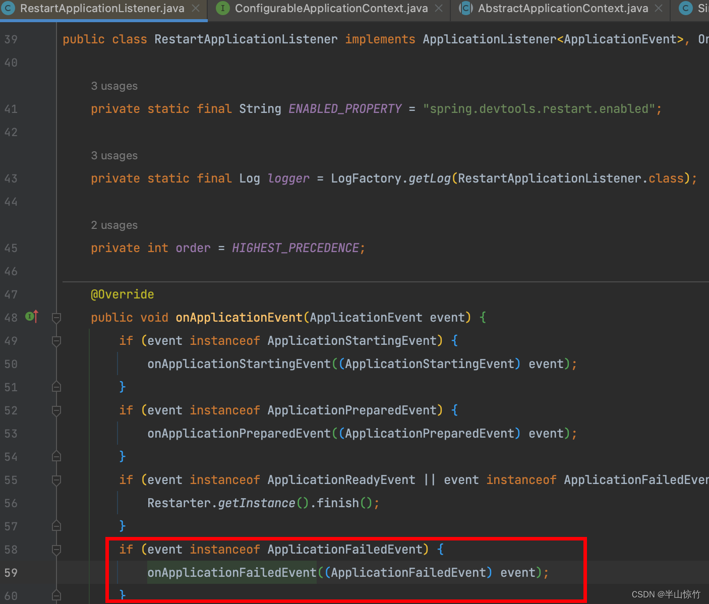Click the fold end marker on line 57
The height and width of the screenshot is (604, 709).
point(56,526)
